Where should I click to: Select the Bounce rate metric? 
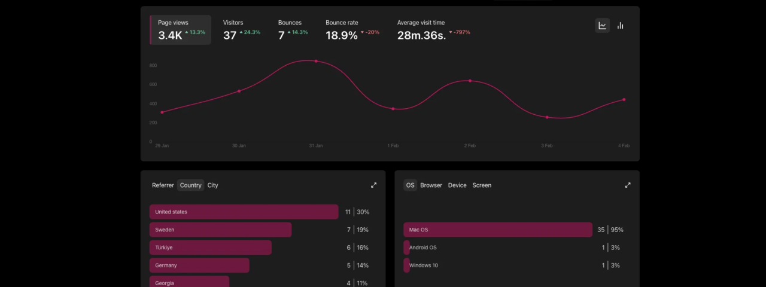(x=352, y=30)
